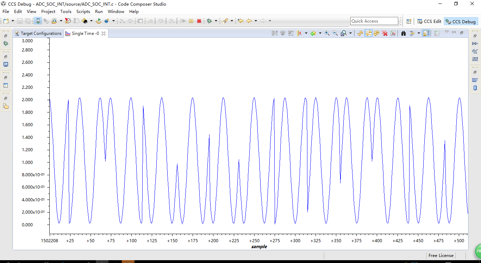Expand the debug bug icon dropdown arrow
Image resolution: width=481 pixels, height=263 pixels.
pos(216,21)
